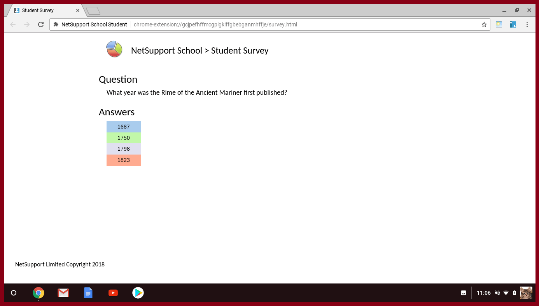Click Chrome browser icon in shelf
The image size is (539, 306).
point(38,293)
